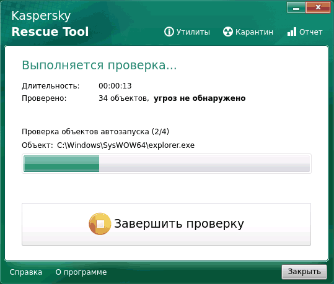Image resolution: width=334 pixels, height=284 pixels.
Task: Click Проверка объектов автозапуска (2/4) text
Action: [95, 132]
